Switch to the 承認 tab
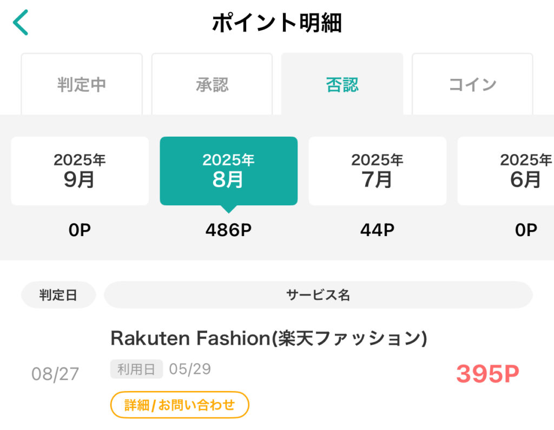The image size is (554, 430). click(x=212, y=85)
